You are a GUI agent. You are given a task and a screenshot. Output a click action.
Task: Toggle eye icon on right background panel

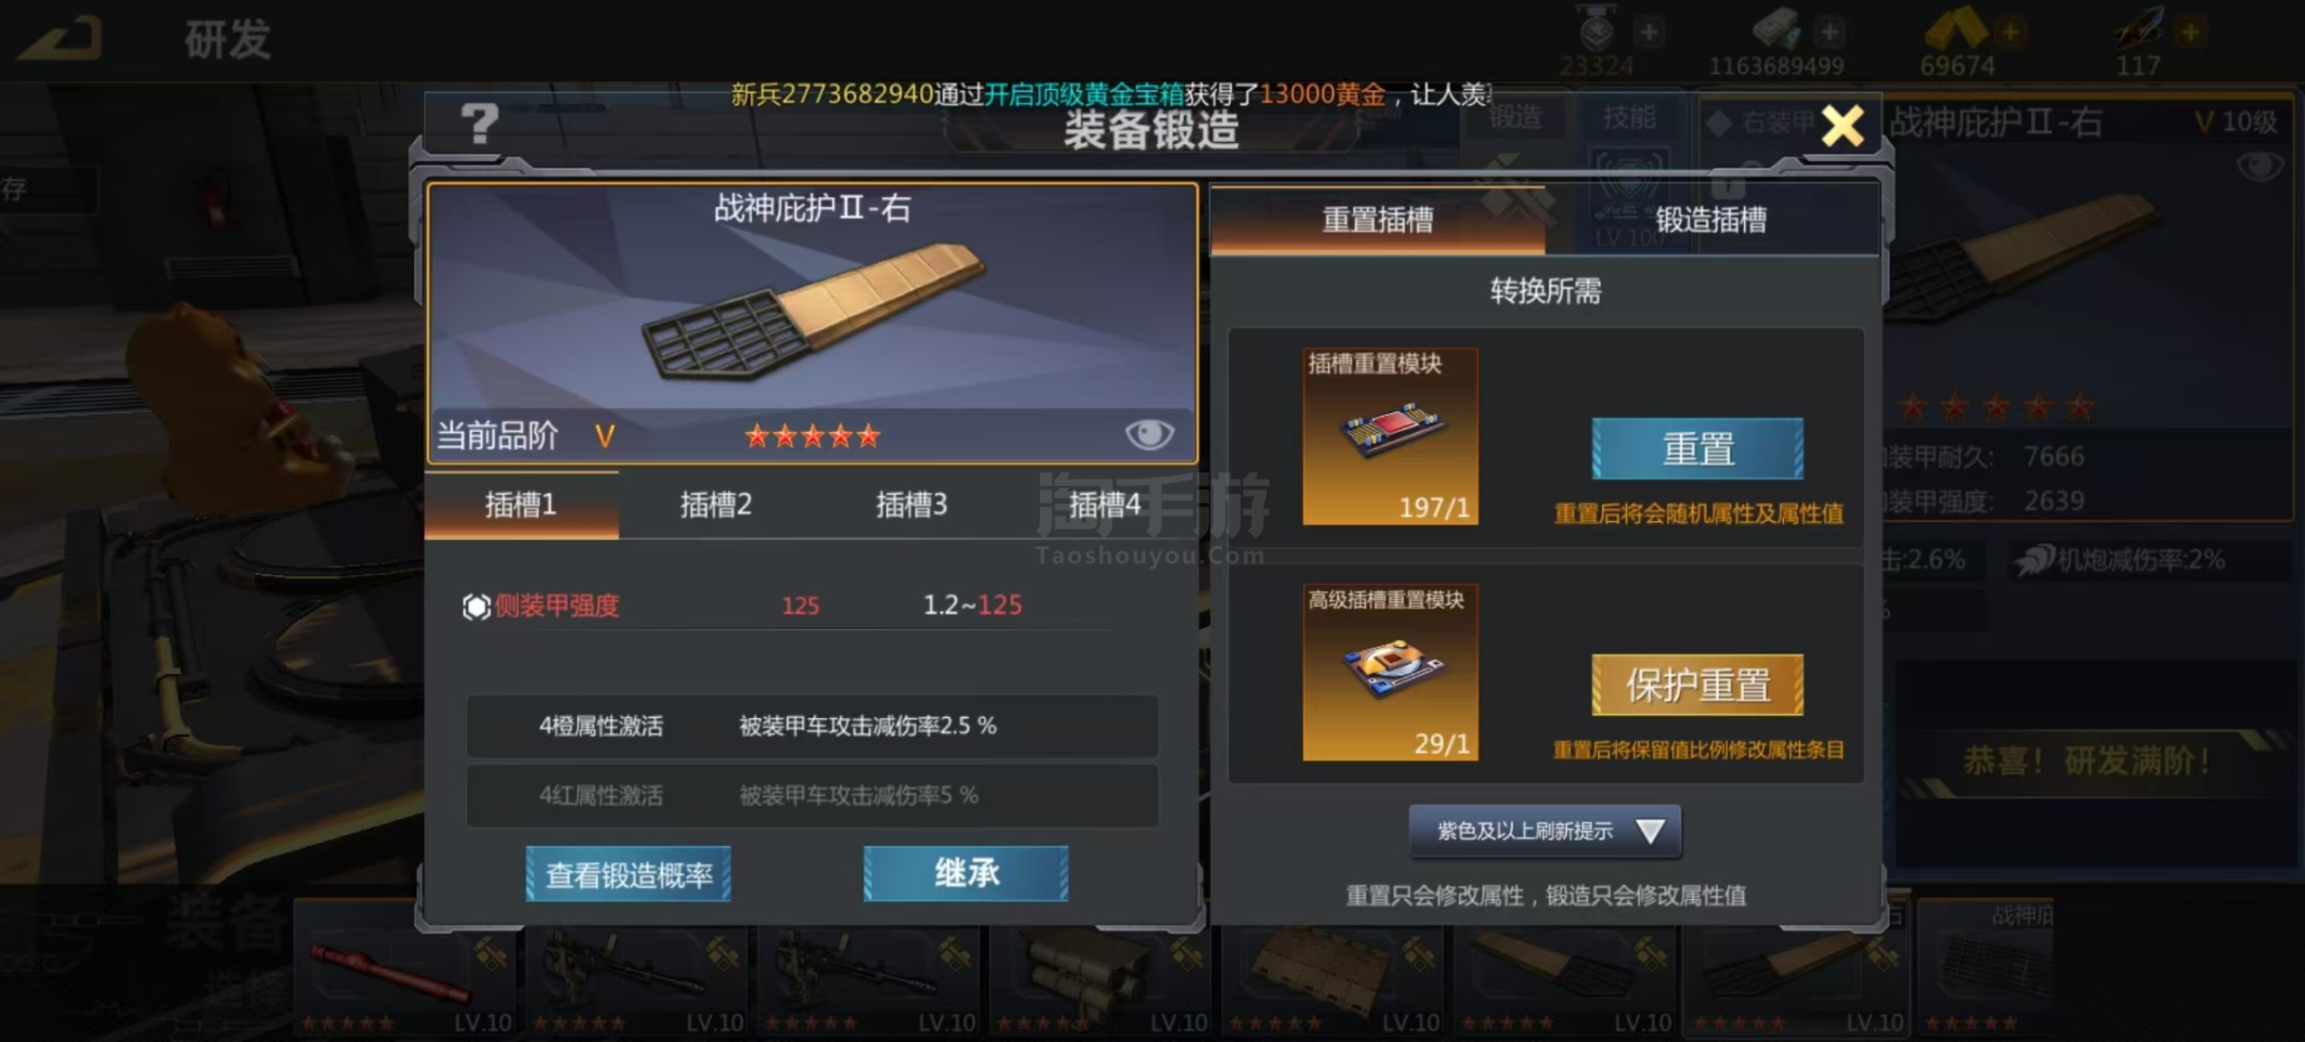2258,166
